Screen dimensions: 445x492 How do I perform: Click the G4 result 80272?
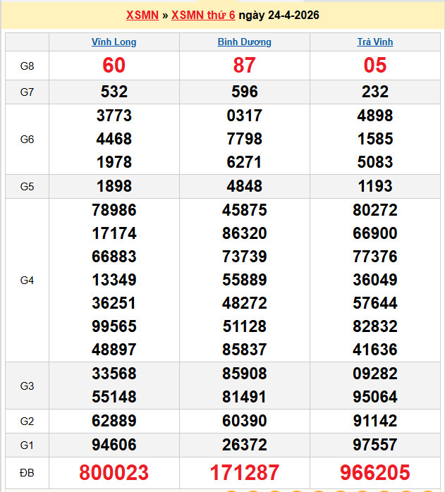click(x=375, y=210)
